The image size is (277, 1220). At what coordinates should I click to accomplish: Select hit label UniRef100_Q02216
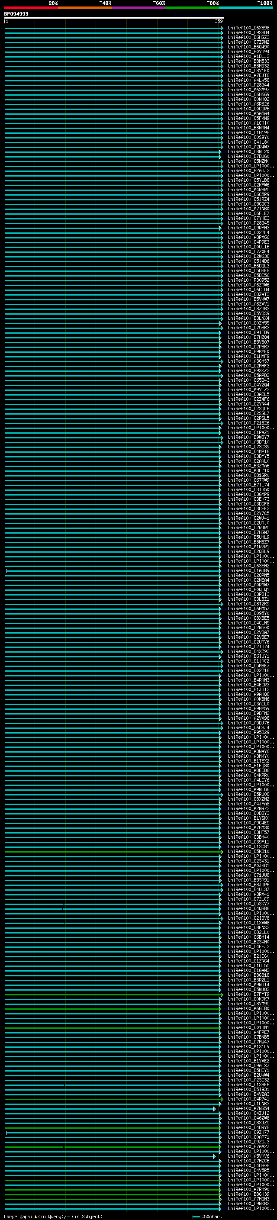coord(248,671)
